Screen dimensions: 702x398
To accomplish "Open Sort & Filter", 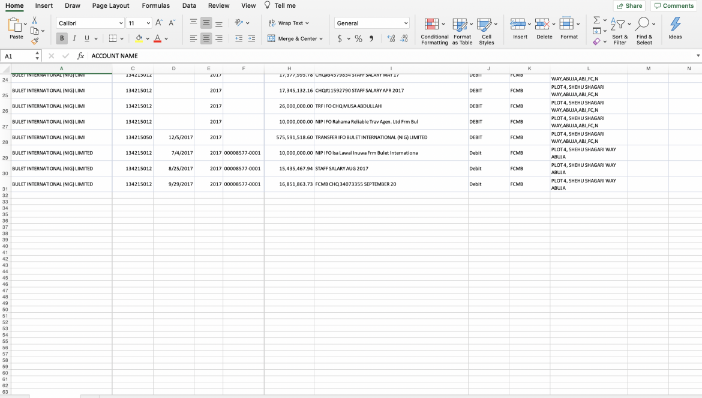I will (620, 31).
